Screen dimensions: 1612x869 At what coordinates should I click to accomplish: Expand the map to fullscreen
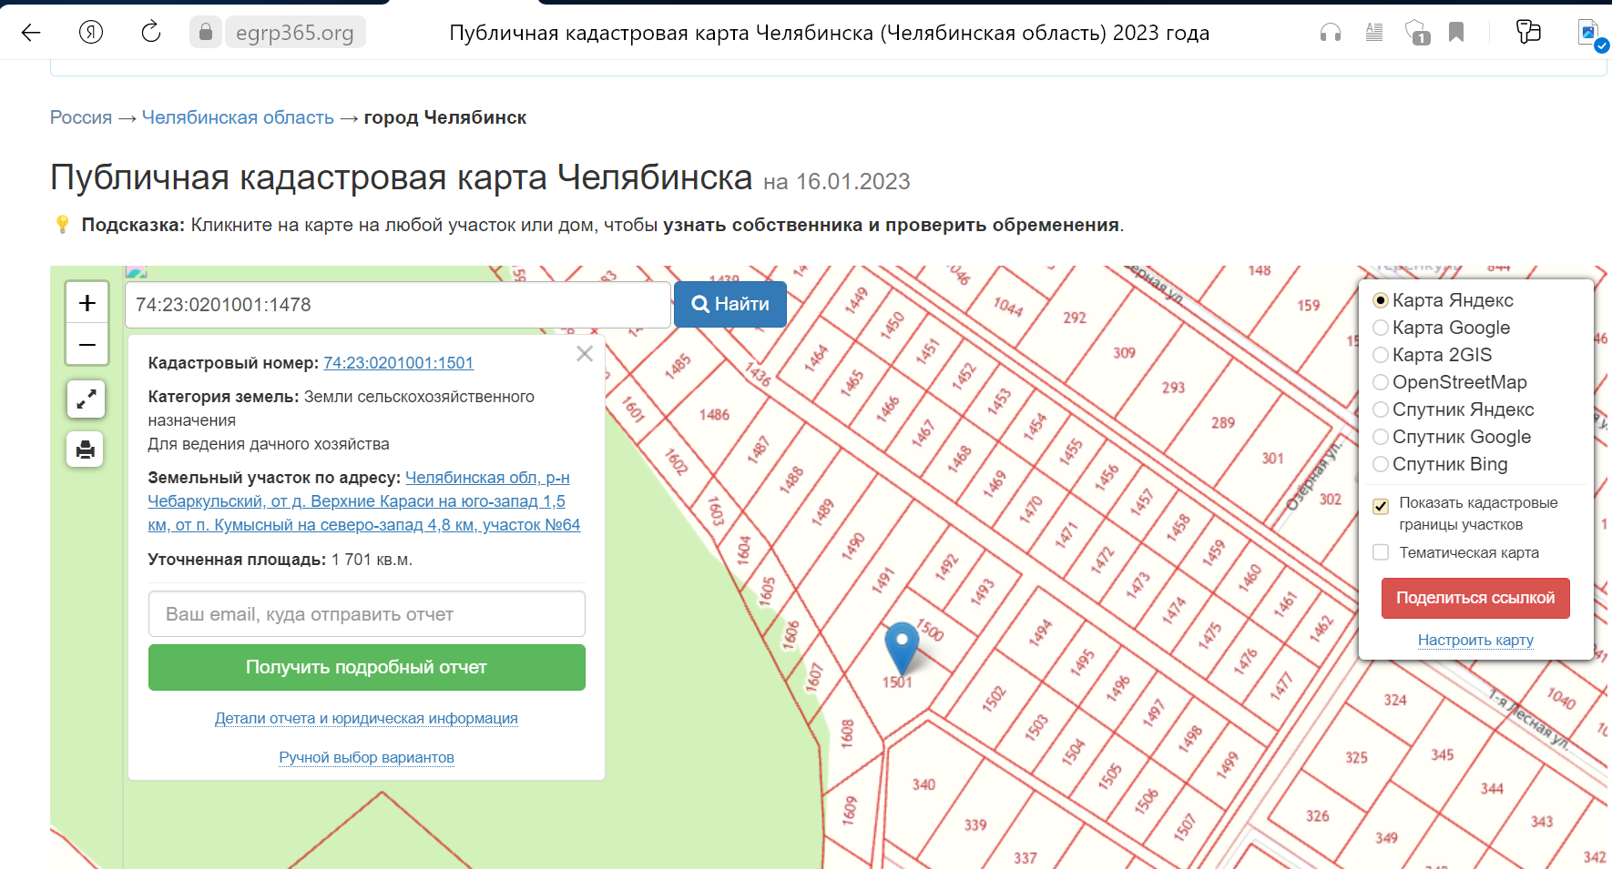[86, 399]
